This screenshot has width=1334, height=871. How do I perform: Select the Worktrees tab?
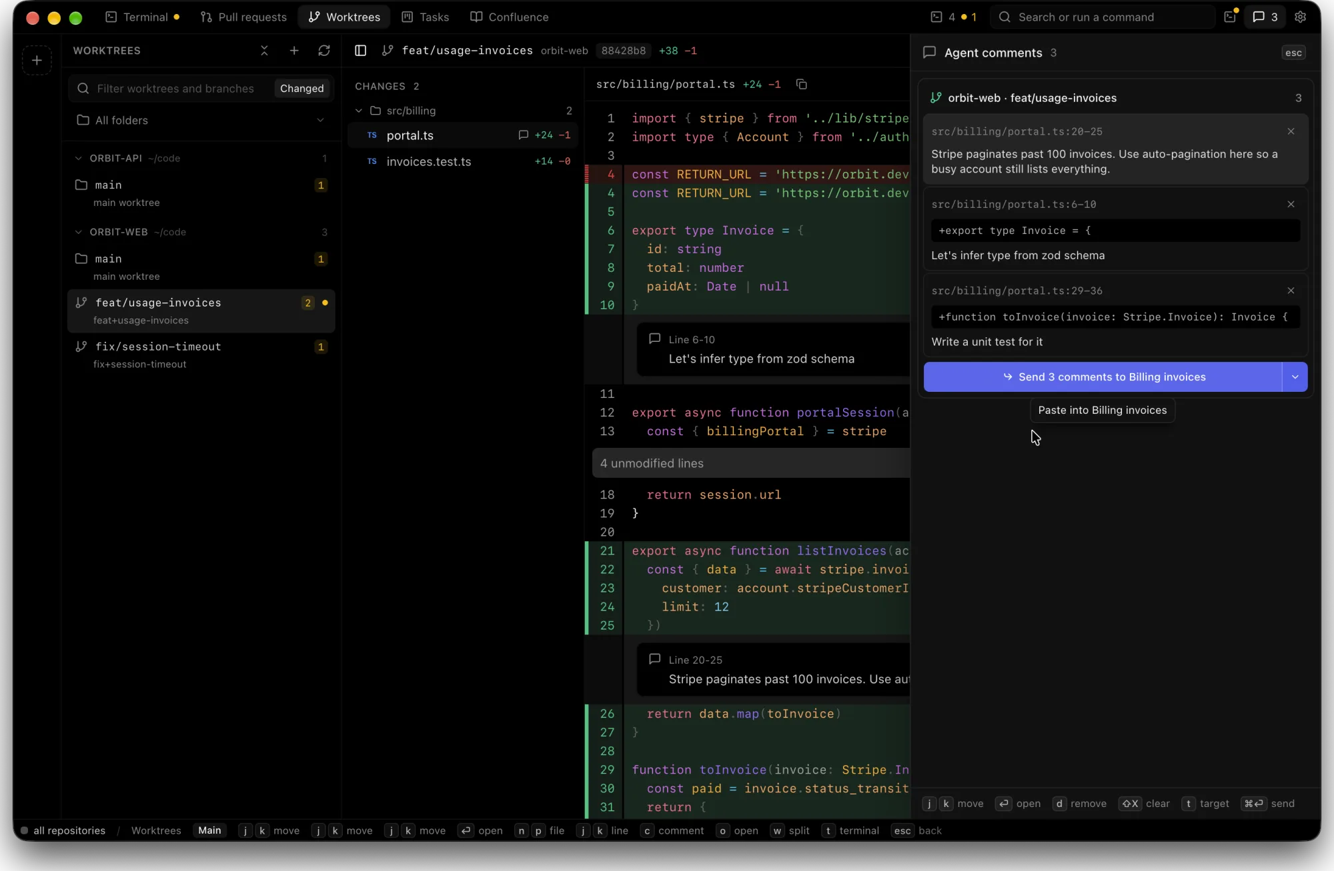344,17
